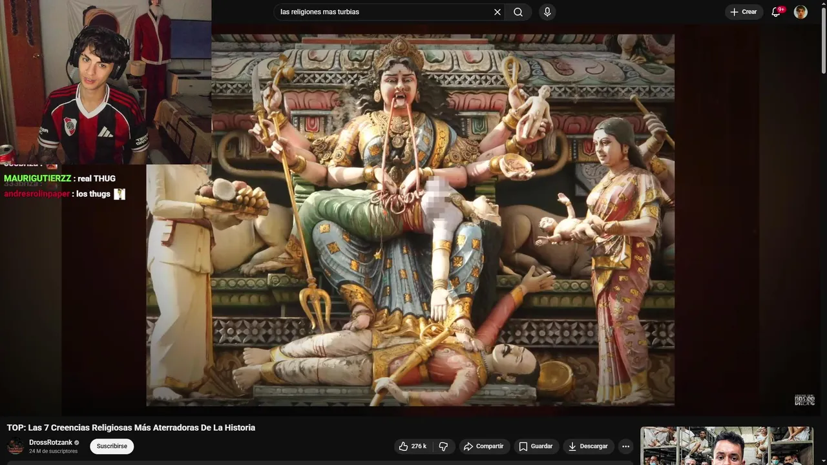Clear the search text with X icon
The image size is (827, 465).
(497, 12)
